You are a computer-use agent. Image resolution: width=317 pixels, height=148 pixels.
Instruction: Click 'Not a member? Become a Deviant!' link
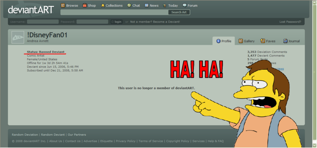click(x=155, y=22)
